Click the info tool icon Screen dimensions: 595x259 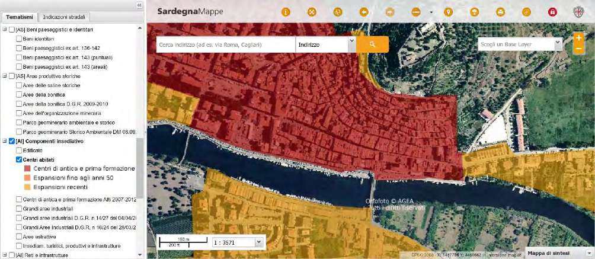coord(285,12)
